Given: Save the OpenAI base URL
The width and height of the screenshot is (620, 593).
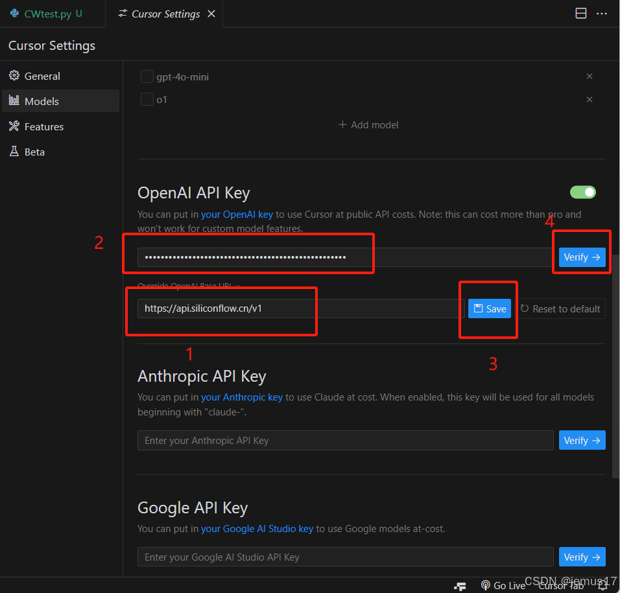Looking at the screenshot, I should pos(489,308).
